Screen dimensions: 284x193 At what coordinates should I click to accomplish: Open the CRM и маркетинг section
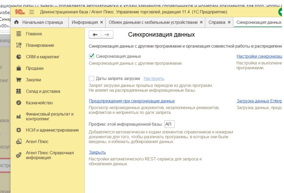click(x=43, y=57)
